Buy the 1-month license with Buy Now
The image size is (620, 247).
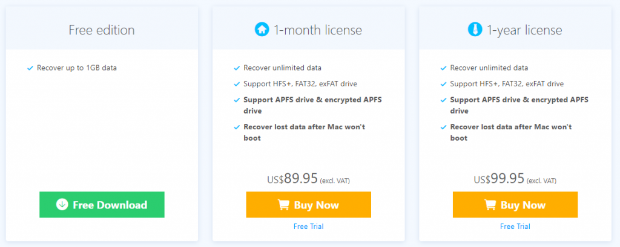[308, 205]
